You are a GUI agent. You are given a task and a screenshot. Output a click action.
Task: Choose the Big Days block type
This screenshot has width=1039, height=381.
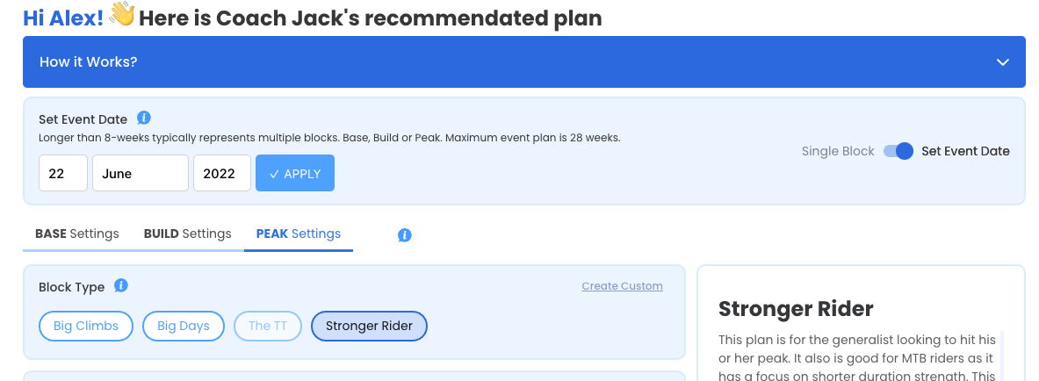click(x=184, y=326)
